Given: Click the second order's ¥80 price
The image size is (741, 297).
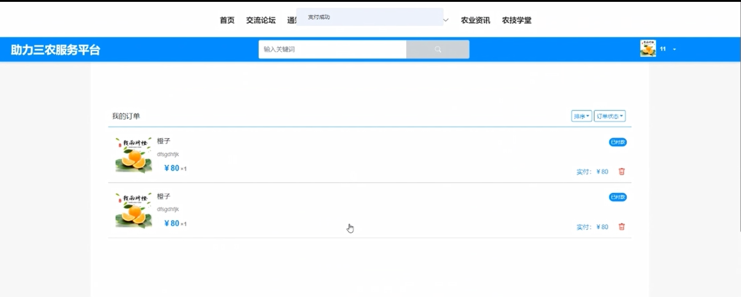Looking at the screenshot, I should (172, 223).
